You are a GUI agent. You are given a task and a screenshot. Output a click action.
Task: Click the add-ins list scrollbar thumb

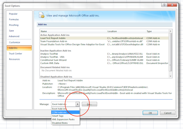[171, 52]
